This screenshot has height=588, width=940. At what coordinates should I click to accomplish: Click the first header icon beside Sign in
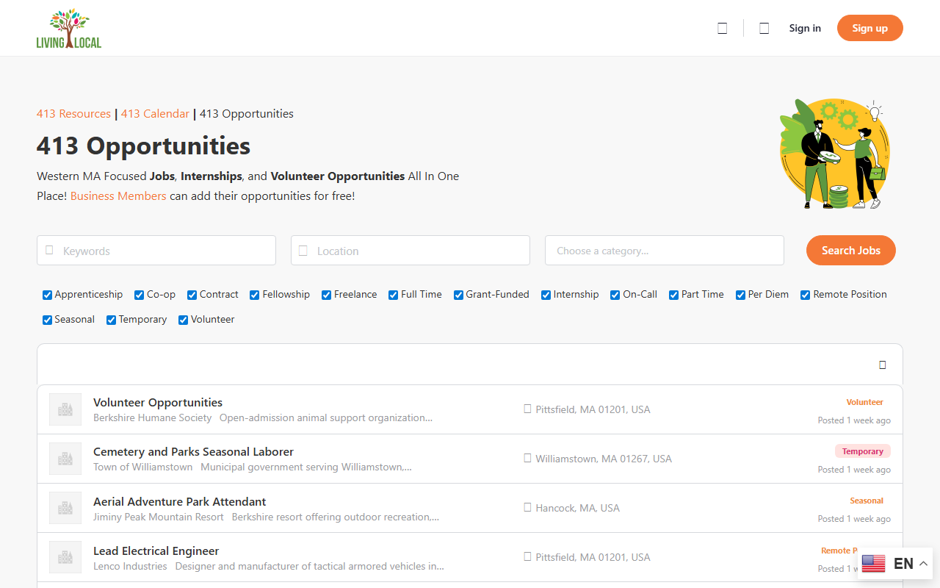click(723, 29)
